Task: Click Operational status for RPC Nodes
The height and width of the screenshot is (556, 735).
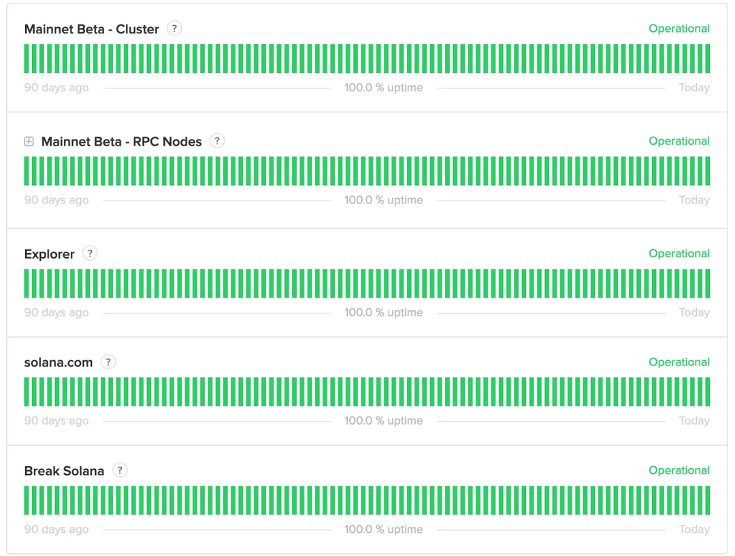Action: pyautogui.click(x=679, y=141)
